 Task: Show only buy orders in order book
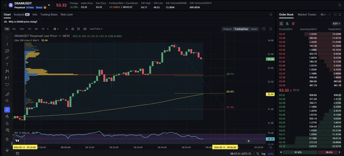tap(287, 24)
